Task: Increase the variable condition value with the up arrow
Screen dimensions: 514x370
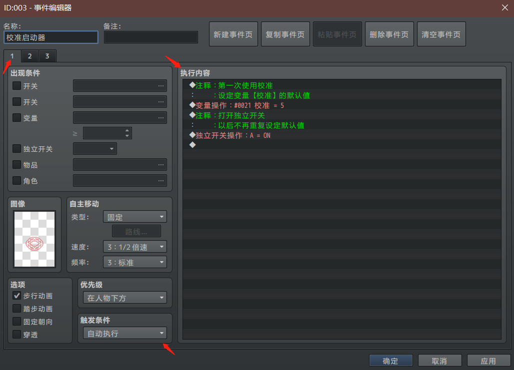Action: tap(127, 131)
